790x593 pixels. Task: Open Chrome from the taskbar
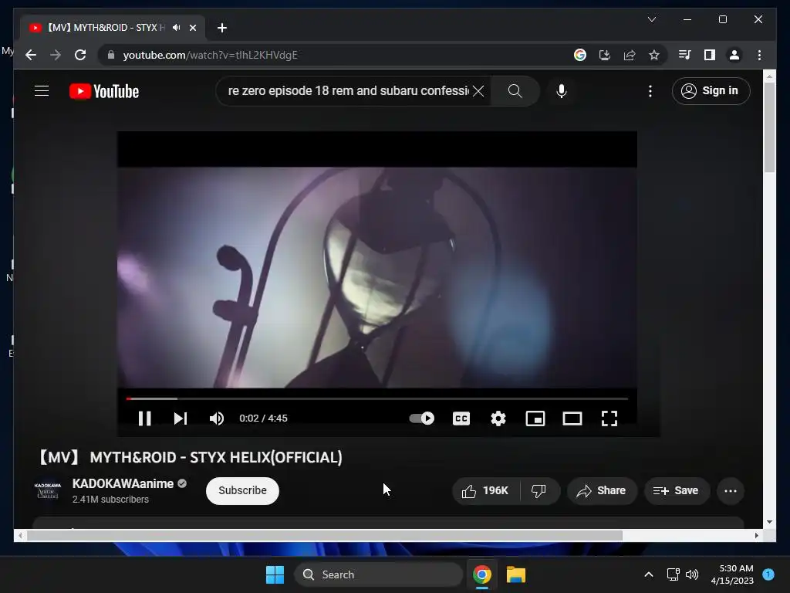[x=482, y=574]
